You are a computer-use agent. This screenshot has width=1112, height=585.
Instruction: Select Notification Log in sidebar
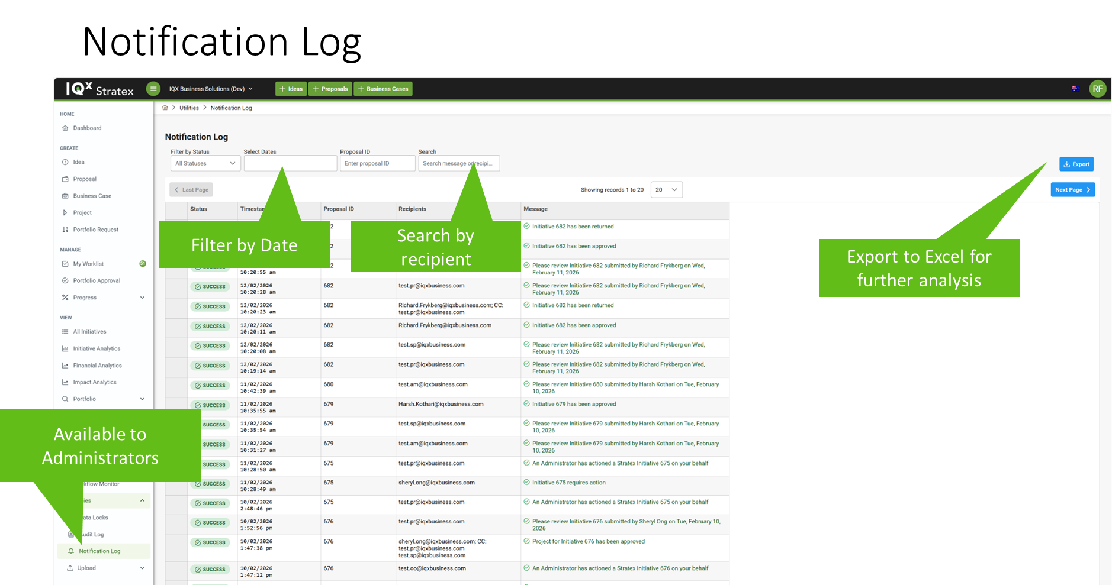(x=99, y=551)
